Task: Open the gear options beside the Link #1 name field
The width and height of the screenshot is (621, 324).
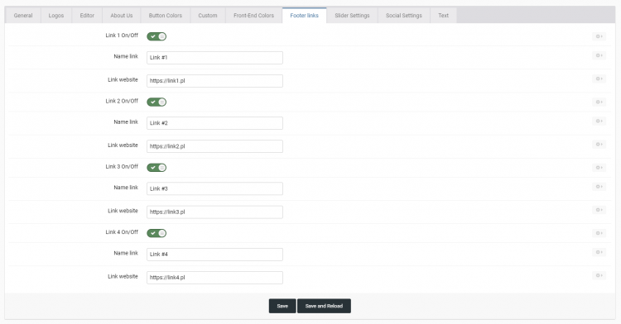Action: point(599,55)
